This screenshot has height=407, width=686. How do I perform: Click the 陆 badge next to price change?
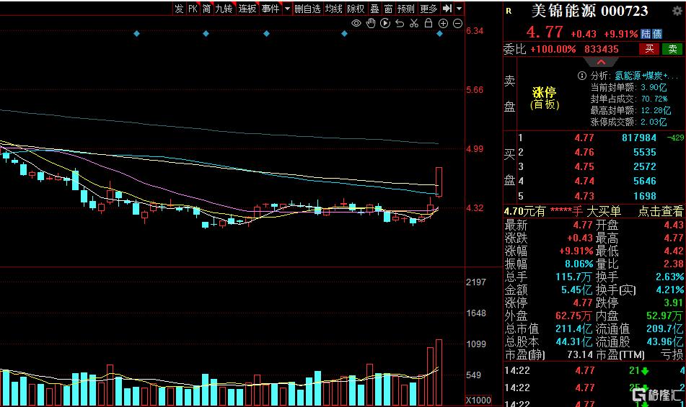tap(646, 34)
